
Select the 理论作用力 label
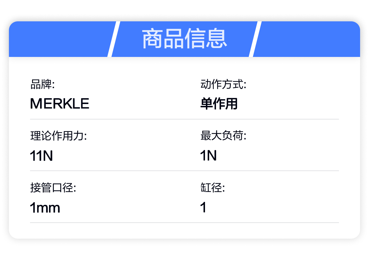coord(59,136)
